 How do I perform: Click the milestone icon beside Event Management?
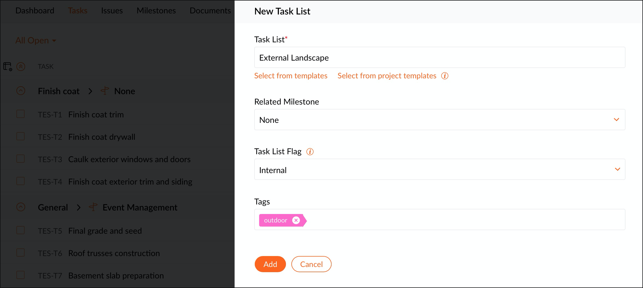click(93, 207)
